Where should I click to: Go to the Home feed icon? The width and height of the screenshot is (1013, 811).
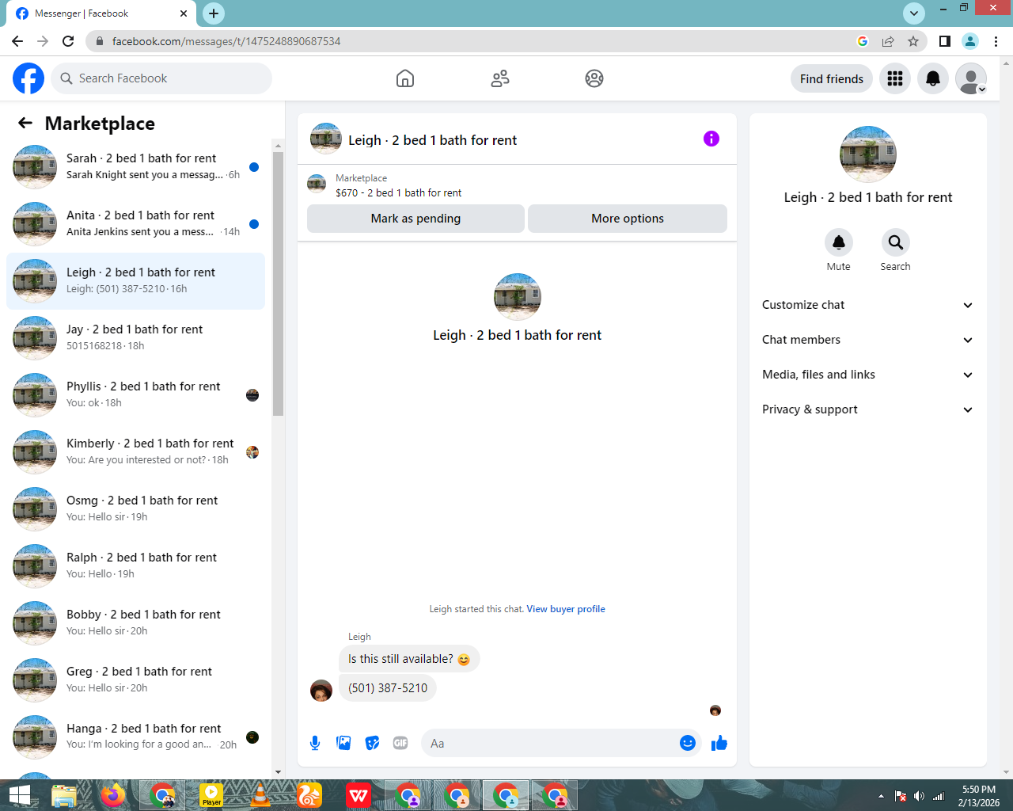[405, 78]
